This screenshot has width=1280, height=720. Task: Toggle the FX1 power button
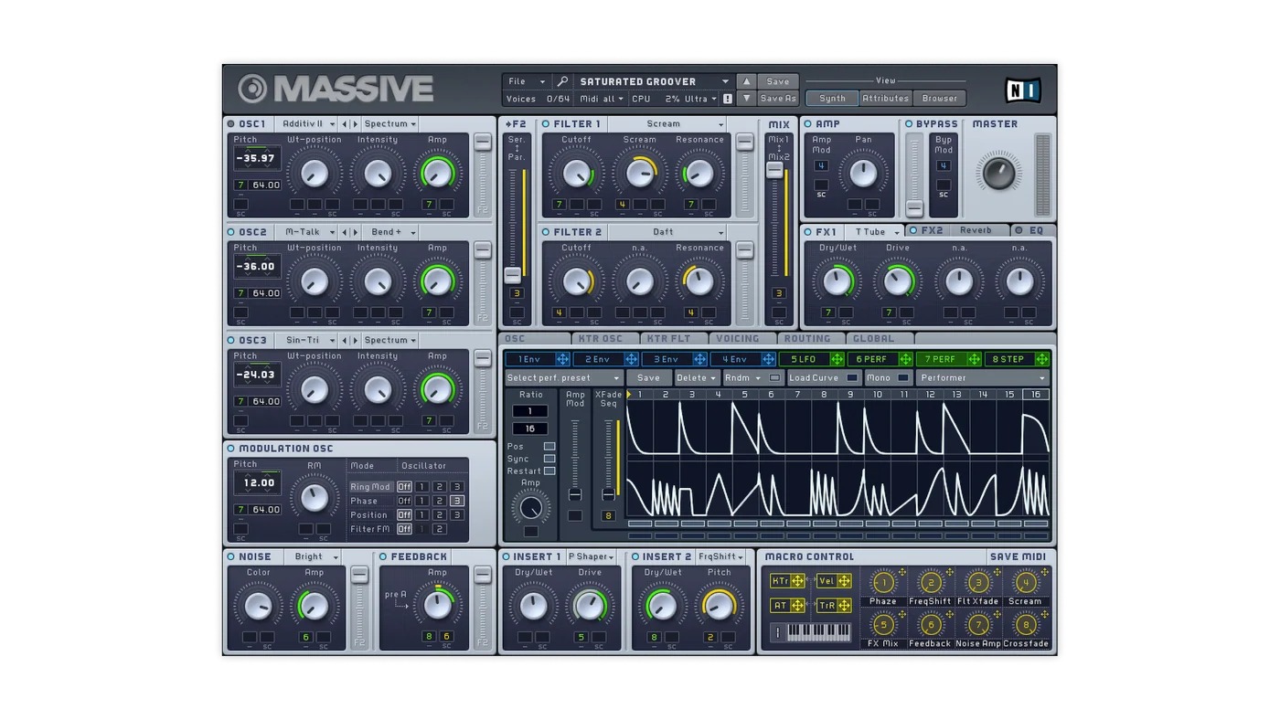pyautogui.click(x=808, y=232)
